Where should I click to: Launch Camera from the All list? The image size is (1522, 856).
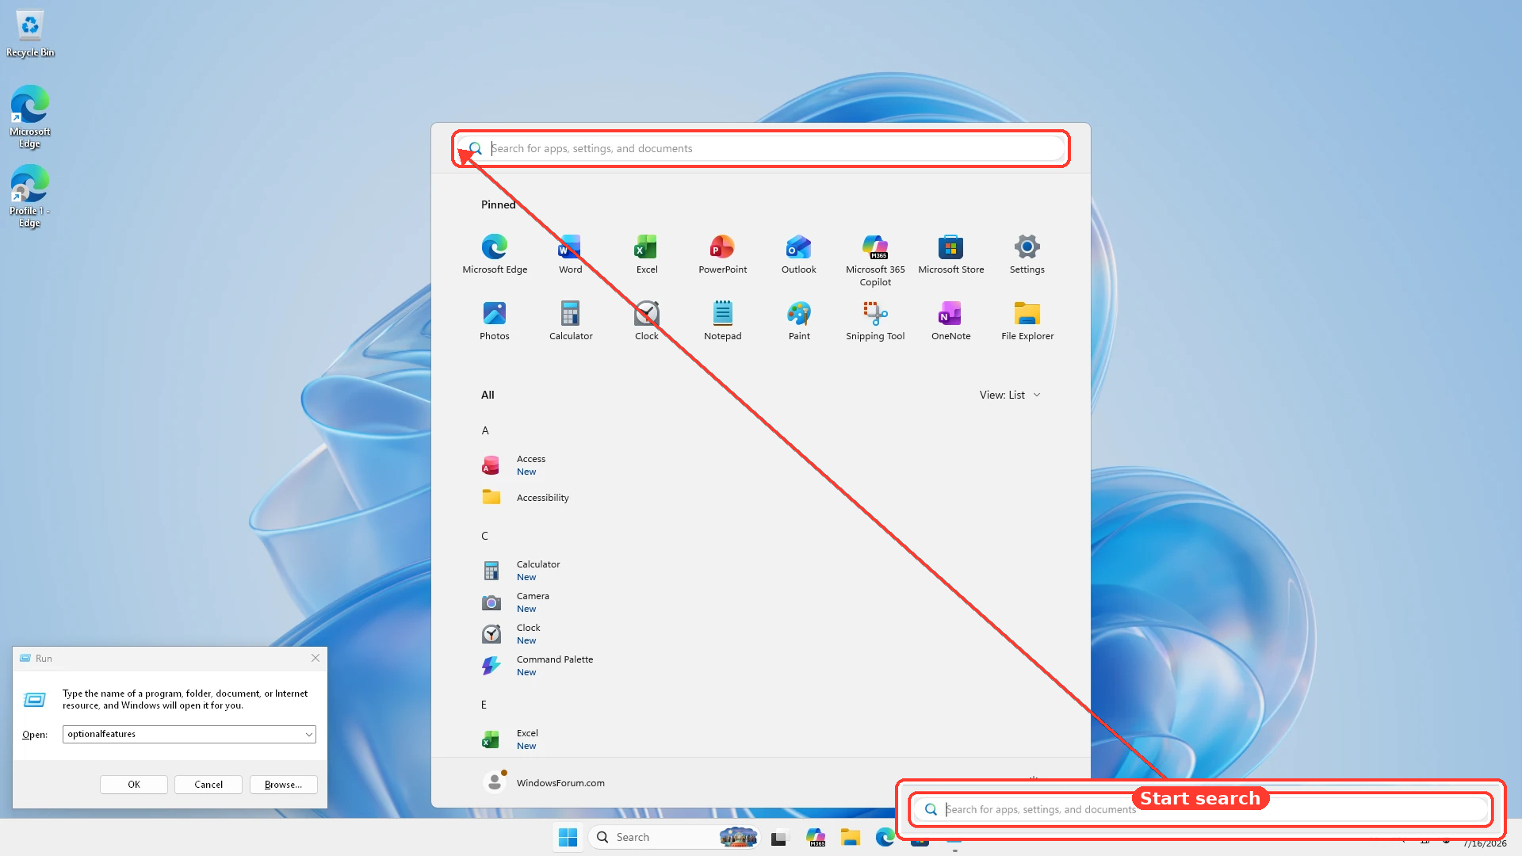coord(515,602)
